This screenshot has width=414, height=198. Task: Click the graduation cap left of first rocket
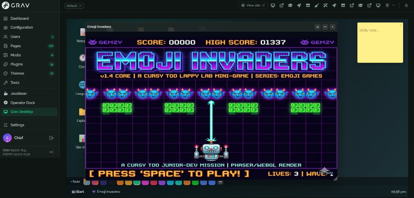[x=290, y=5]
